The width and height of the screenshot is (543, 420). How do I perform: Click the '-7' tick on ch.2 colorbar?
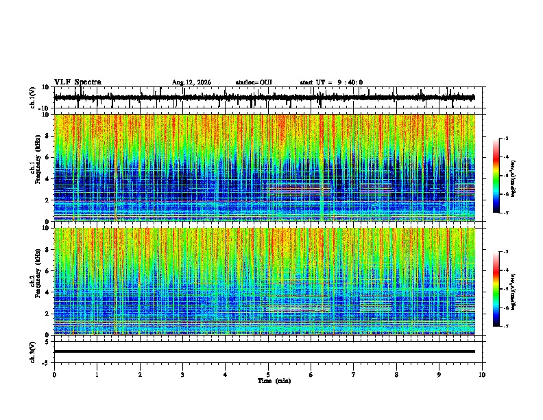506,326
